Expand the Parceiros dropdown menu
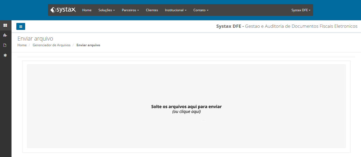The width and height of the screenshot is (361, 157). (130, 10)
